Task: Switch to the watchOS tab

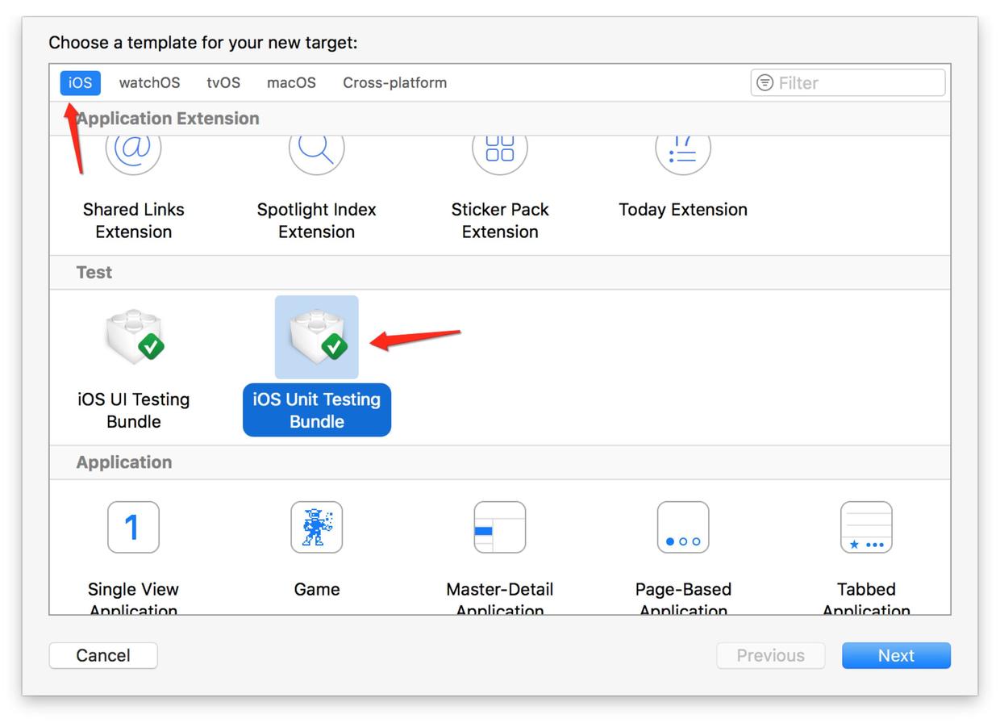Action: pyautogui.click(x=149, y=82)
